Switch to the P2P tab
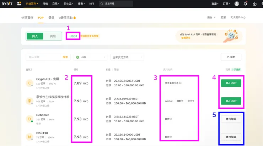 coord(41,18)
